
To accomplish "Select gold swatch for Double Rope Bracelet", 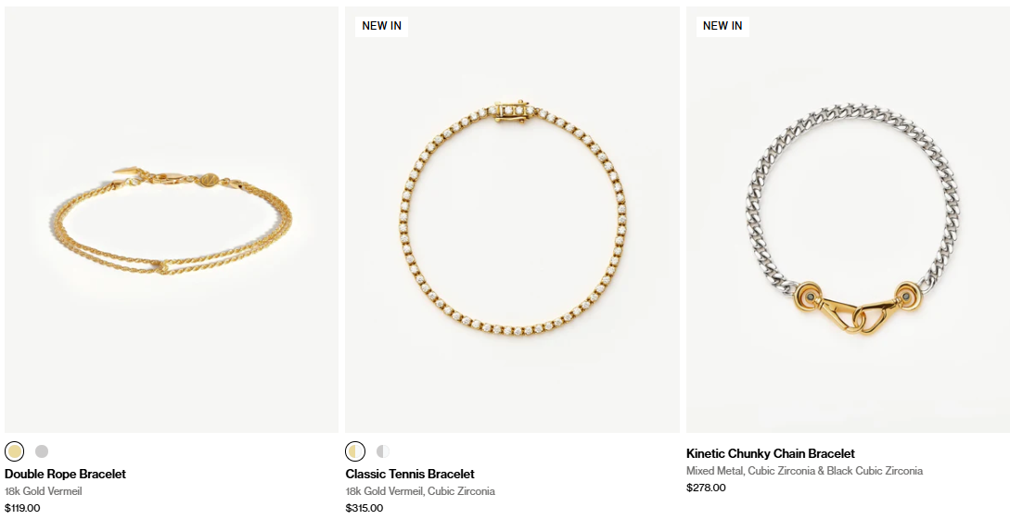I will coord(14,451).
